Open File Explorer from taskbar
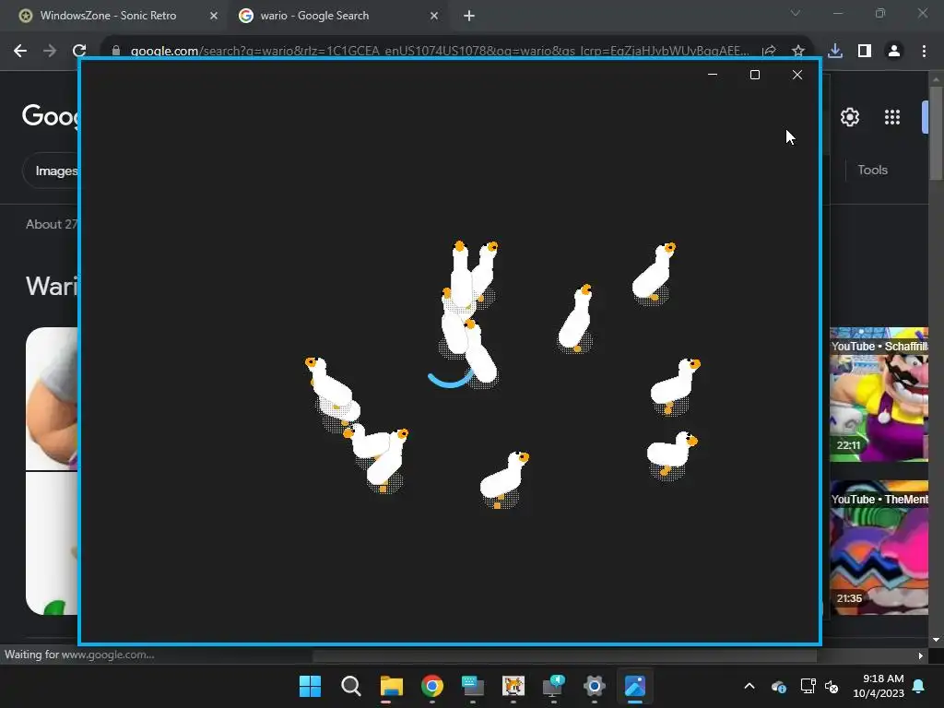 pyautogui.click(x=391, y=686)
